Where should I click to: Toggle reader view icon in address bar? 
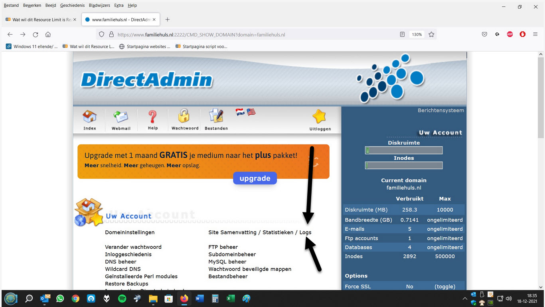tap(402, 34)
